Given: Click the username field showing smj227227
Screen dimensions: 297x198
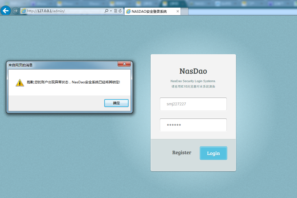Looking at the screenshot, I should [x=193, y=104].
